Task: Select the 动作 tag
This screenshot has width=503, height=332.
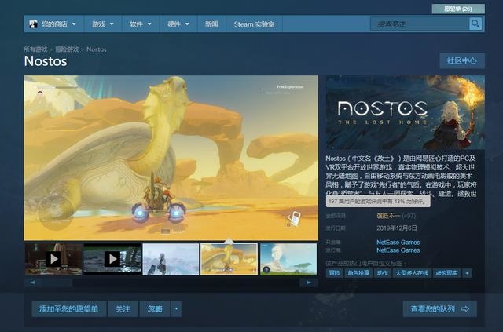Action: coord(383,273)
